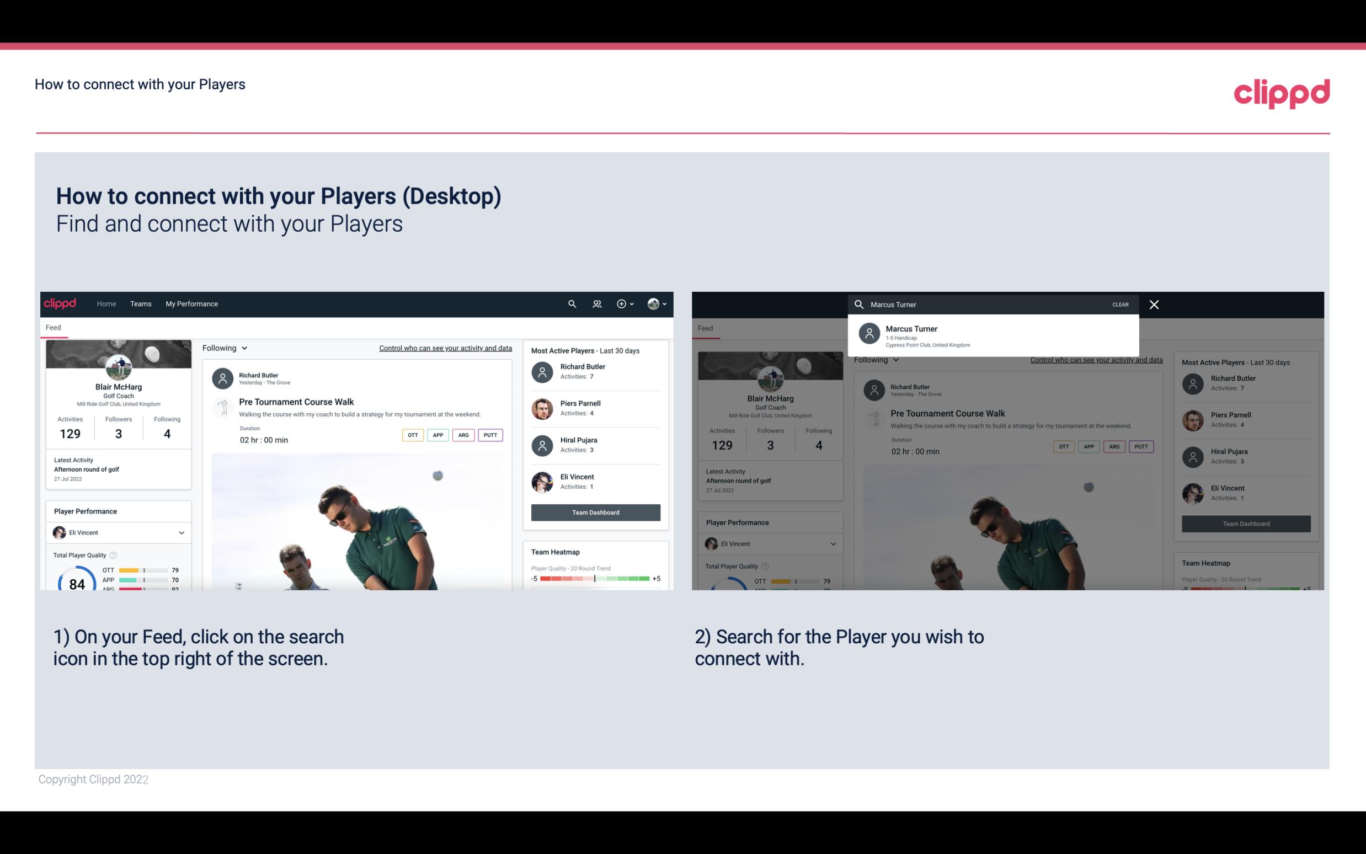
Task: Click the Teams tab icon
Action: click(141, 303)
